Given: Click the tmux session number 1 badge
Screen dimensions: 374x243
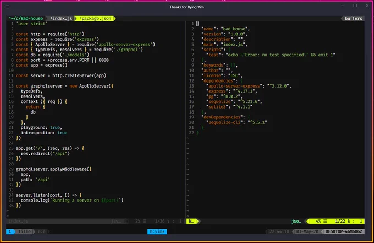Looking at the screenshot, I should (x=10, y=231).
